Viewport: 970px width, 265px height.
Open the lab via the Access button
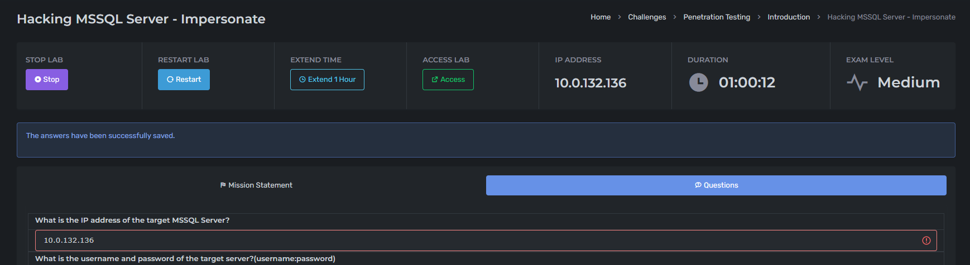click(x=448, y=80)
